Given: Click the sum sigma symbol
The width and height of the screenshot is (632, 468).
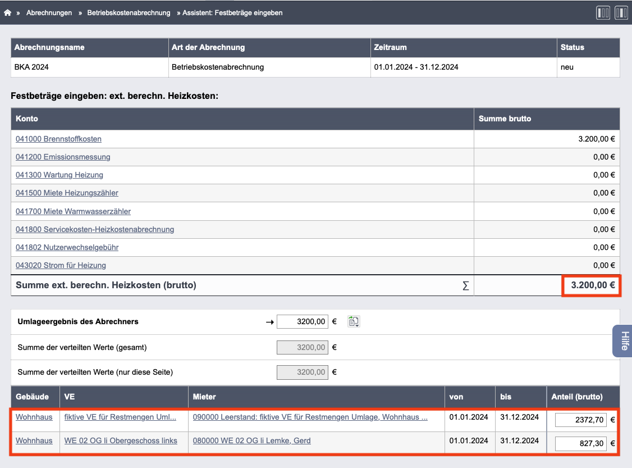Looking at the screenshot, I should coord(465,285).
